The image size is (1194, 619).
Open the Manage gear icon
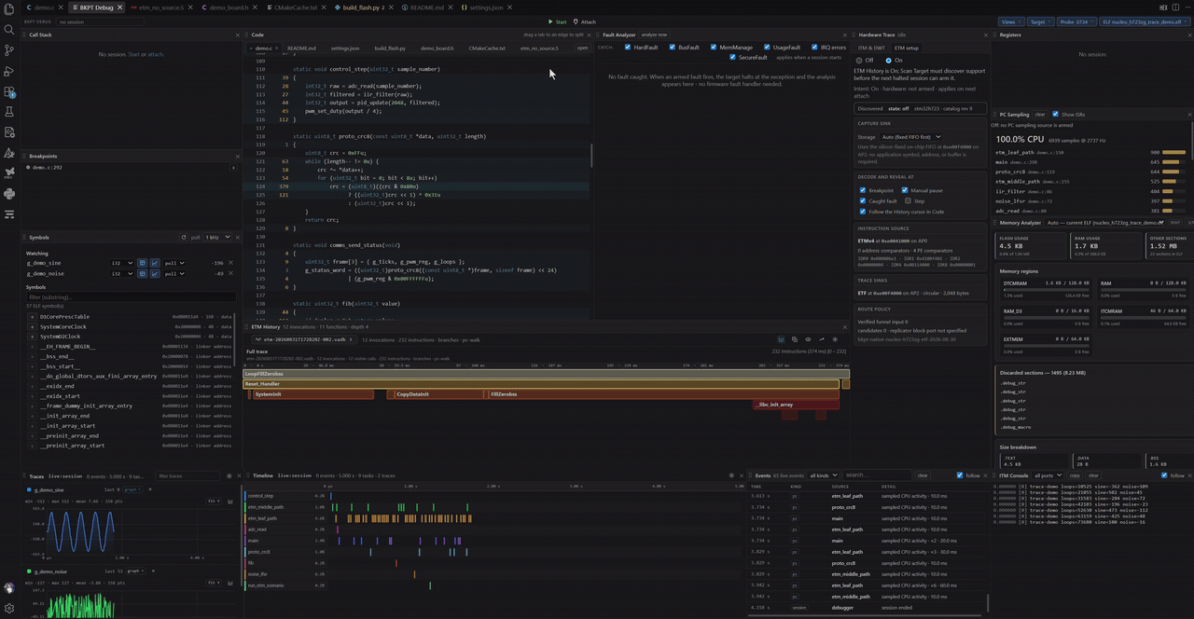click(x=9, y=608)
